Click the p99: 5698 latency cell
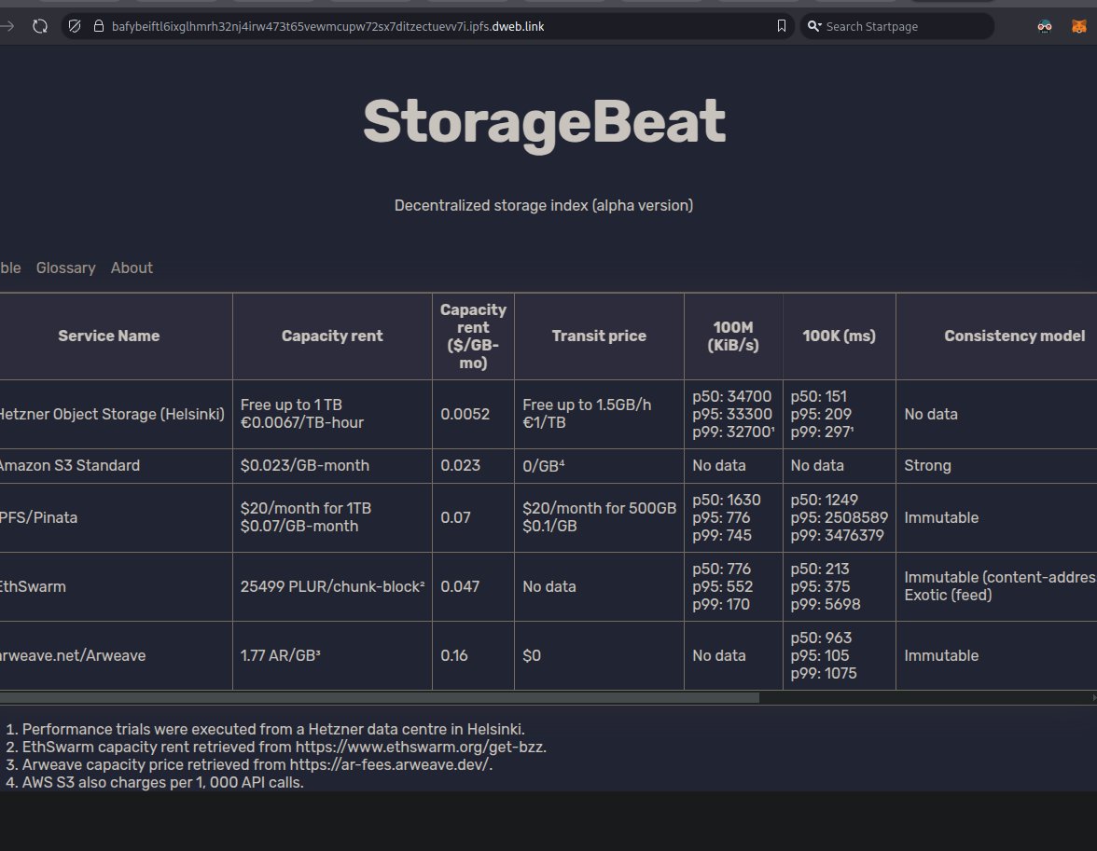Image resolution: width=1097 pixels, height=851 pixels. [839, 586]
